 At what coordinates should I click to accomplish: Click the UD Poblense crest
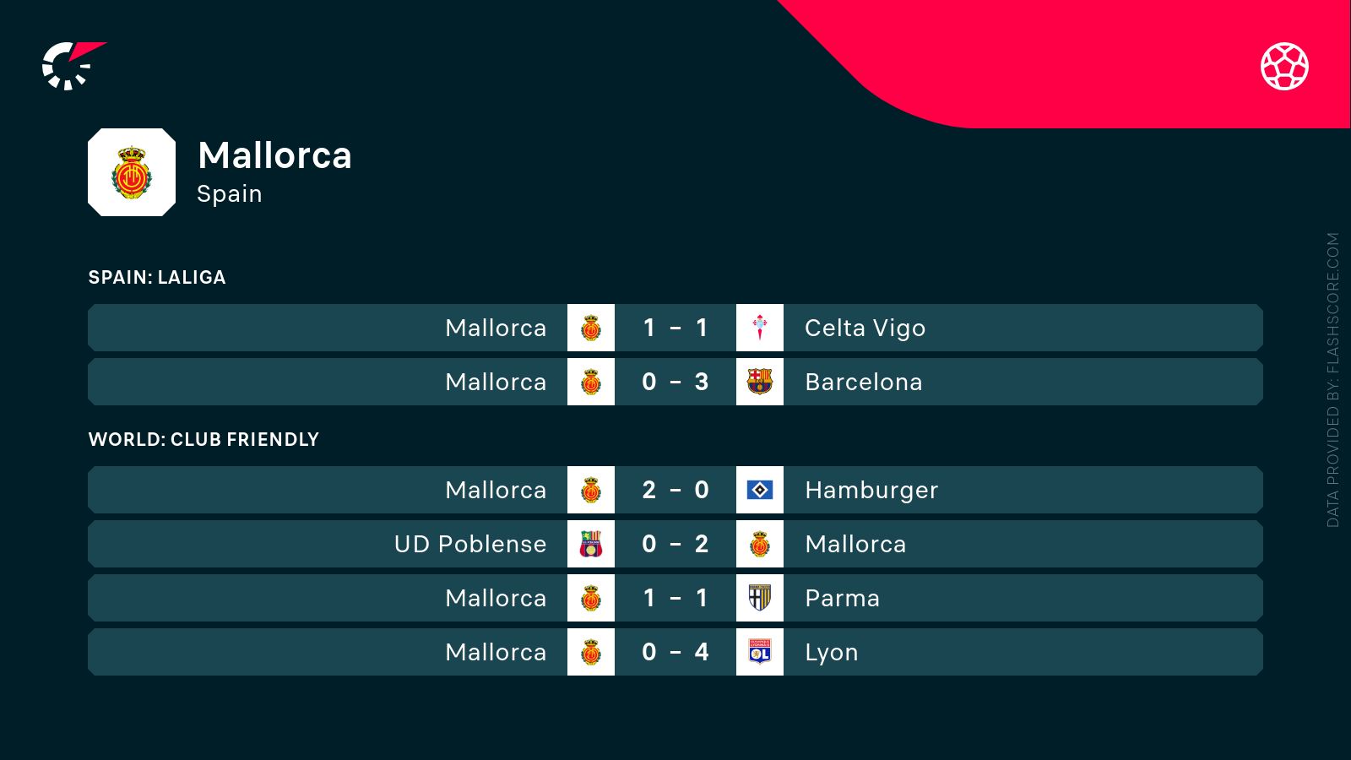[x=591, y=544]
